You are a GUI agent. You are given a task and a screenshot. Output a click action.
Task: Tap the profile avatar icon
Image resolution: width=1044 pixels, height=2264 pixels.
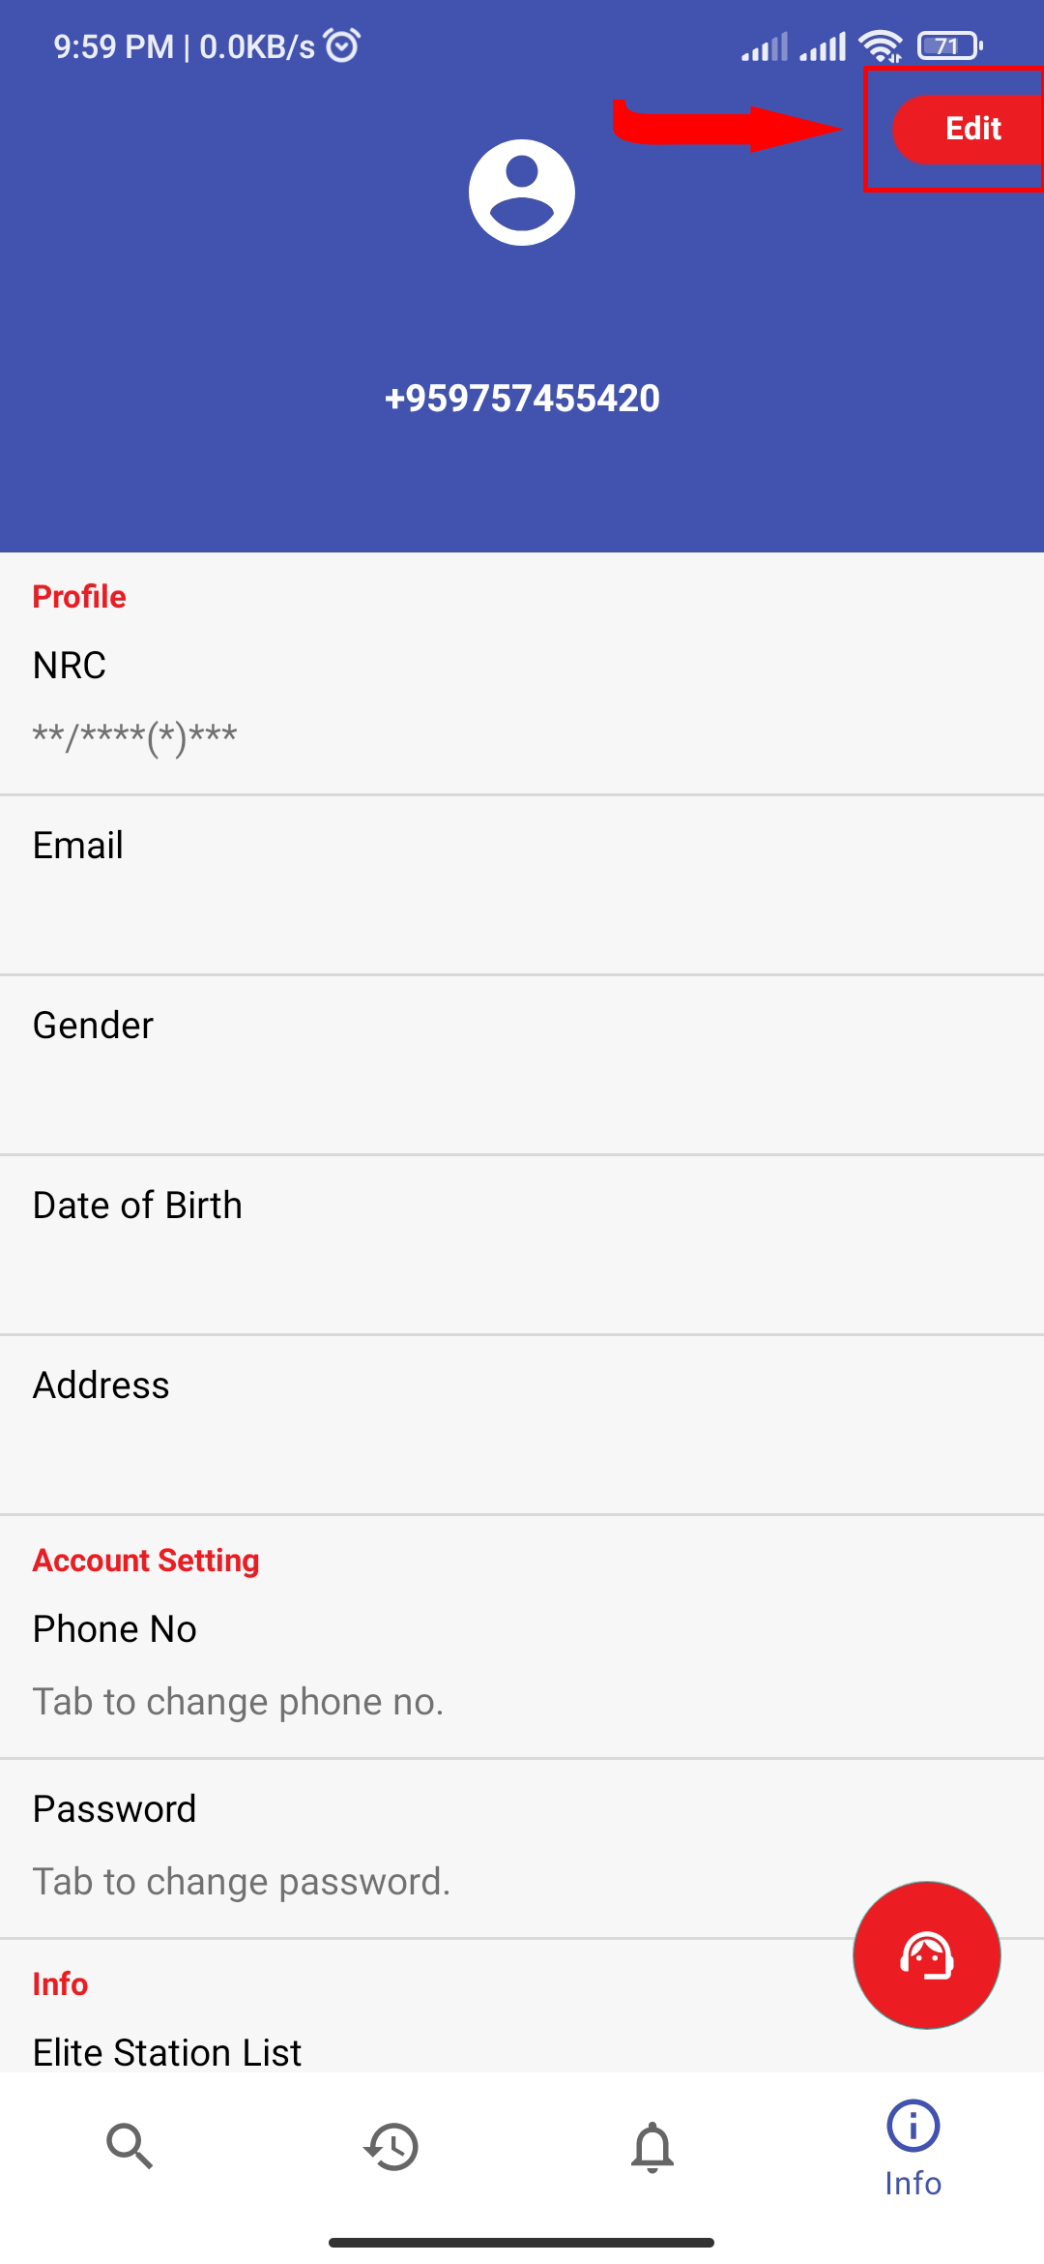pyautogui.click(x=522, y=193)
